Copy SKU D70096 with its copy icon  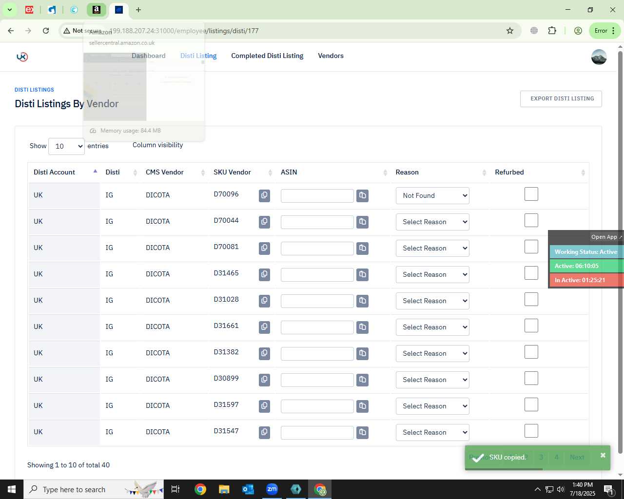click(x=264, y=195)
